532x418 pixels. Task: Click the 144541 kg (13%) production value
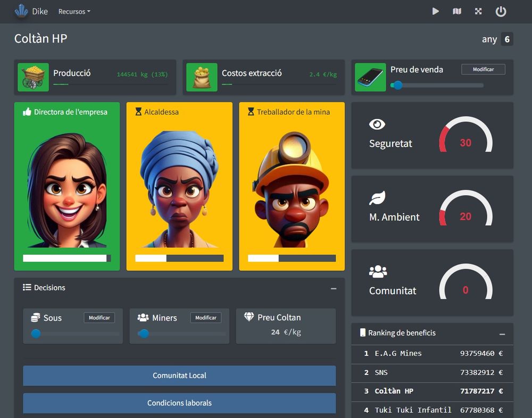click(x=142, y=74)
